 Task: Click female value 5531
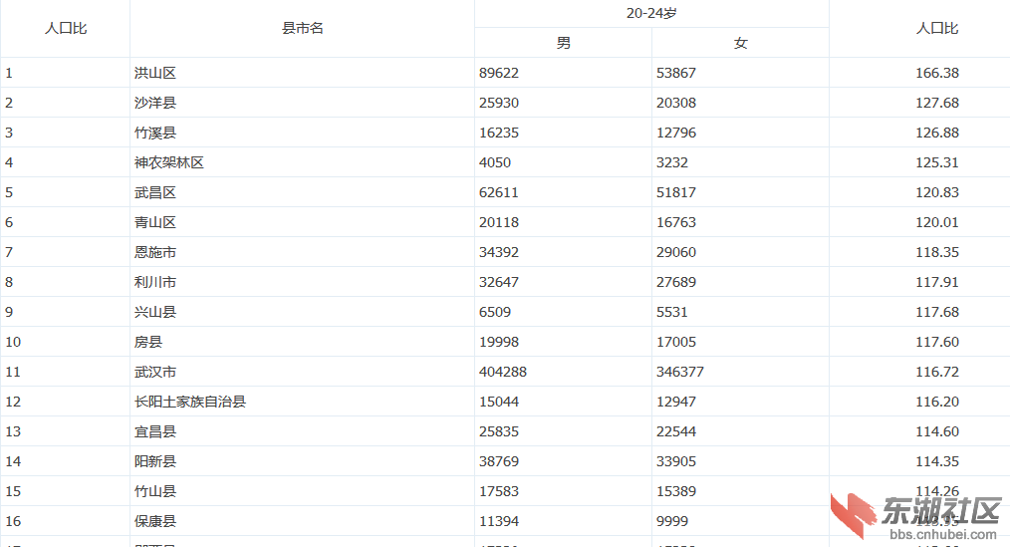671,312
